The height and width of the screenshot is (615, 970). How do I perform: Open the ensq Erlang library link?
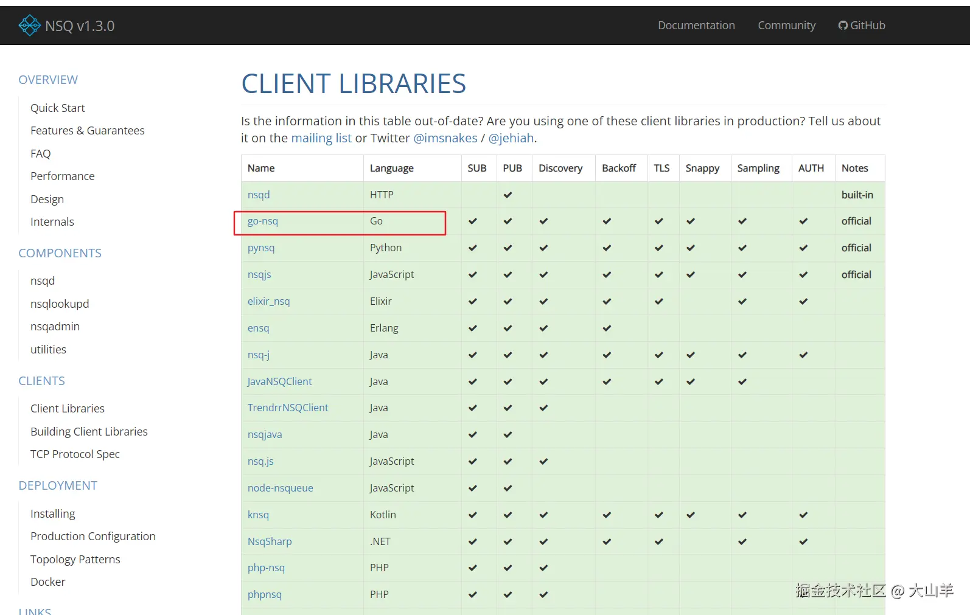pos(259,328)
